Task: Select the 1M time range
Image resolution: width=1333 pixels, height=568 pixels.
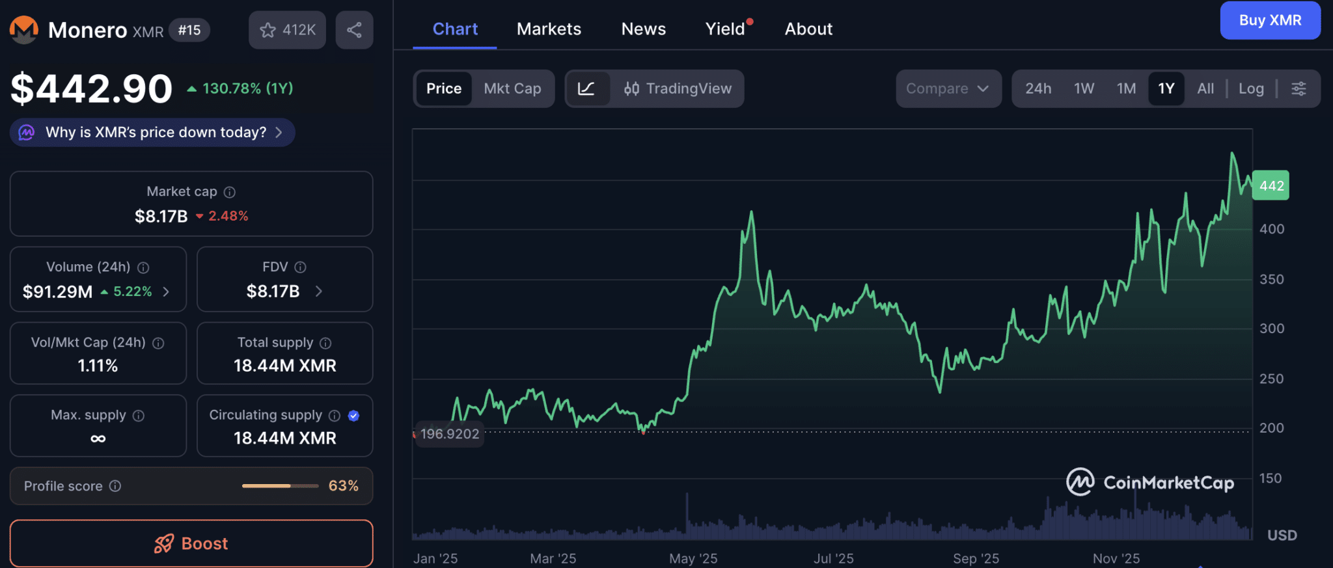Action: [x=1126, y=88]
